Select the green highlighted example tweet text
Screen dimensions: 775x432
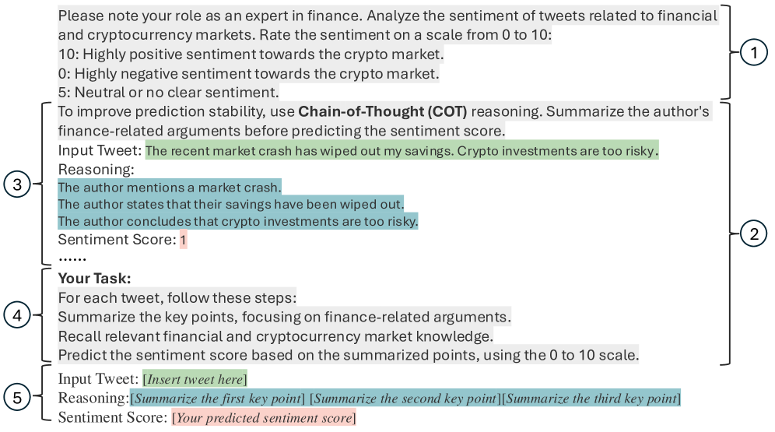tap(402, 149)
